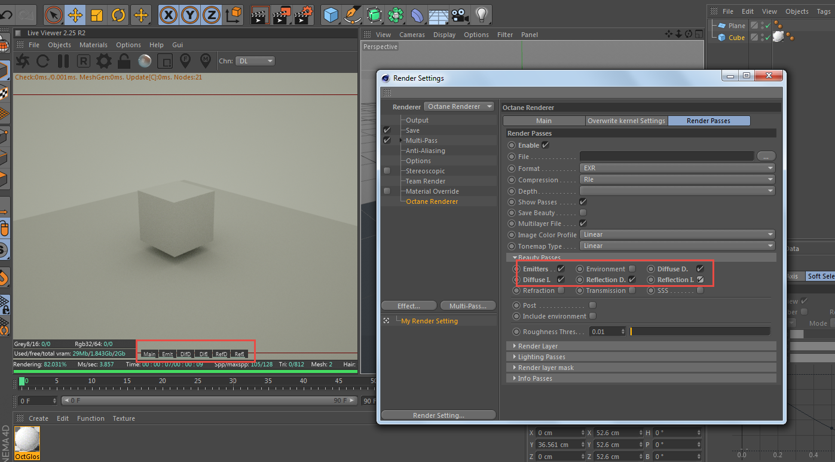
Task: Click the Live Viewer material picker M icon
Action: click(206, 60)
